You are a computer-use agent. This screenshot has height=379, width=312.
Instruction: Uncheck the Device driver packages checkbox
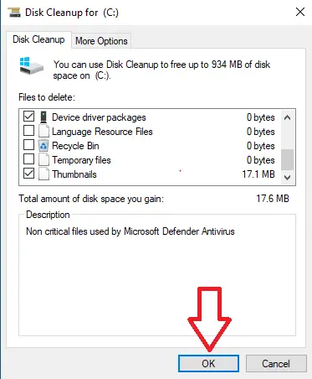tap(28, 117)
